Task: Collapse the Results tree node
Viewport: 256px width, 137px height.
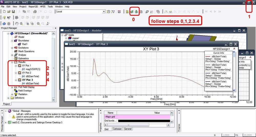Action: [x=12, y=62]
